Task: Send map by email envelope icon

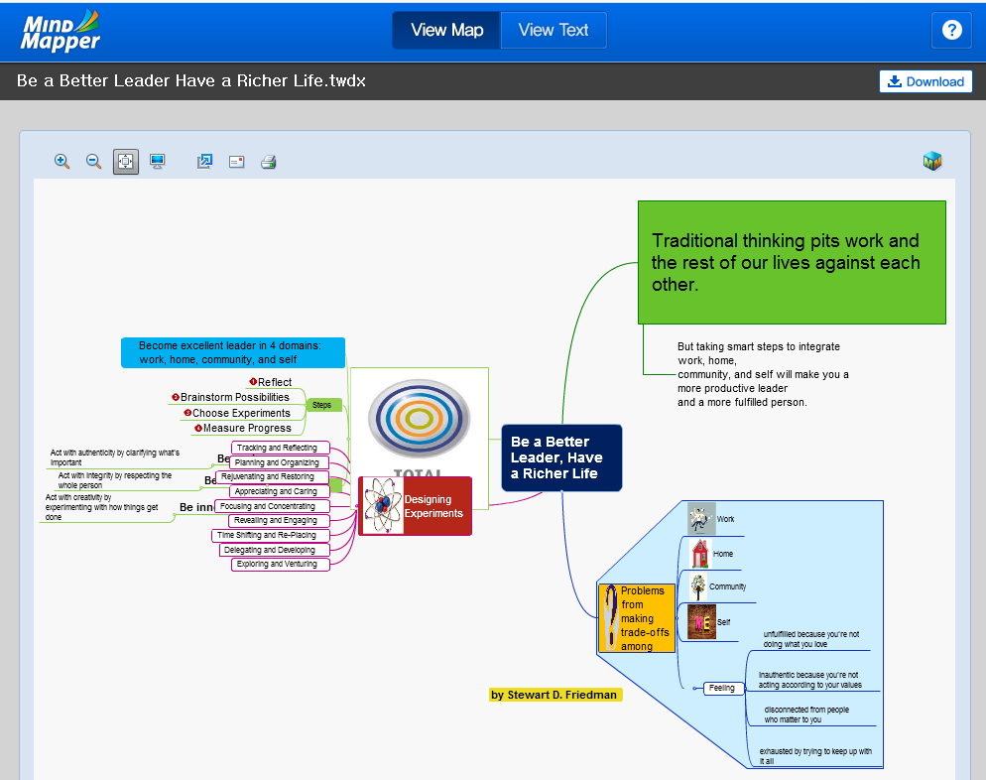Action: [x=236, y=161]
